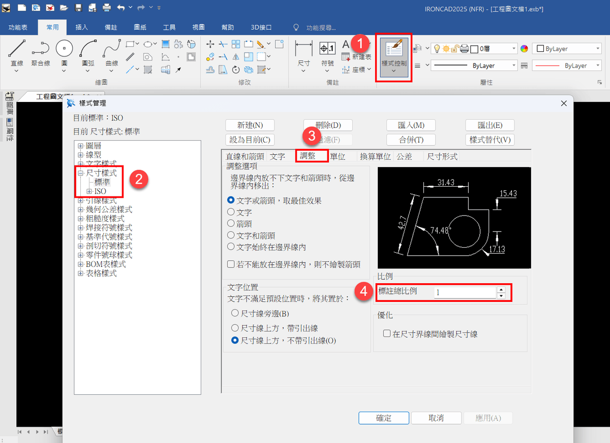Expand the 幾何公差樣式 tree node
Screen dimensions: 610x443
pyautogui.click(x=80, y=210)
